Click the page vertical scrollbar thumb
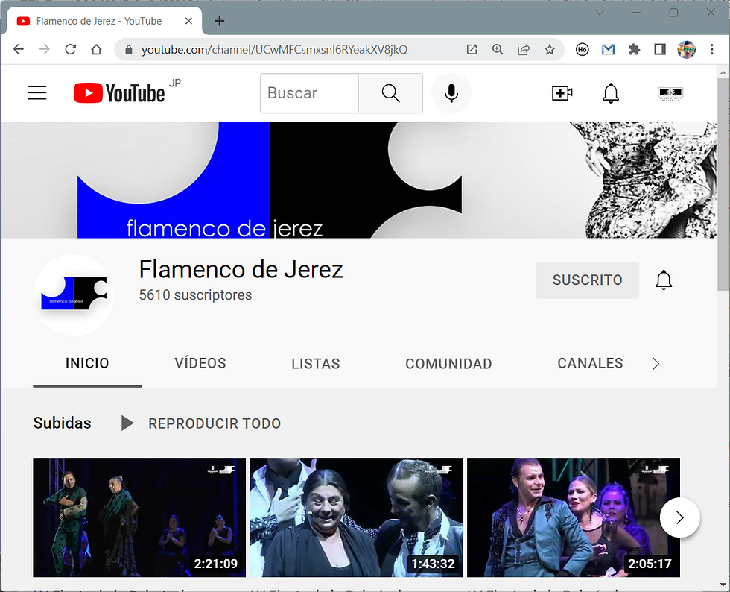This screenshot has height=592, width=730. tap(723, 185)
